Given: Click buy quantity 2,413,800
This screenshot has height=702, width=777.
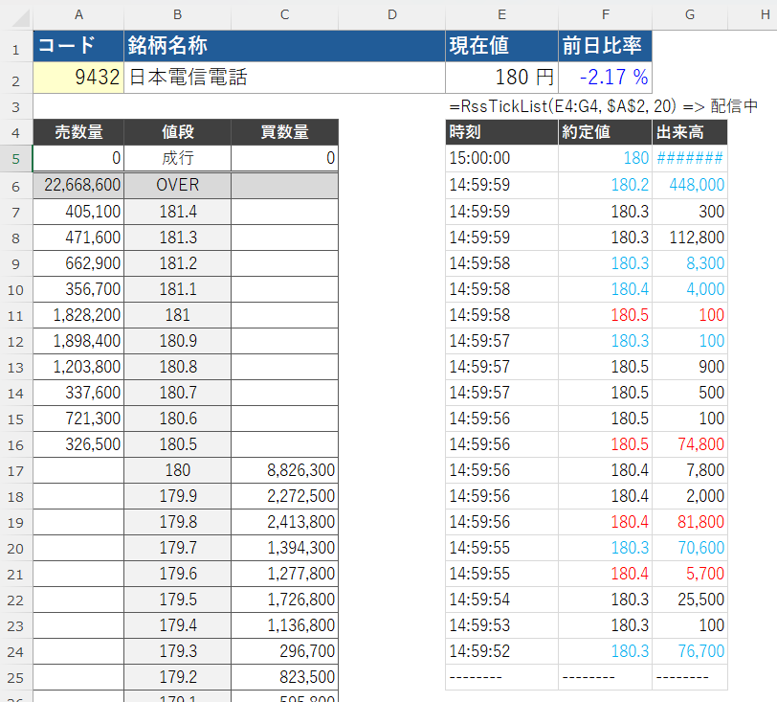Looking at the screenshot, I should (284, 522).
